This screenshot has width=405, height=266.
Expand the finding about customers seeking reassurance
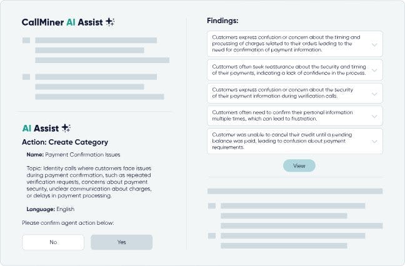pos(374,69)
